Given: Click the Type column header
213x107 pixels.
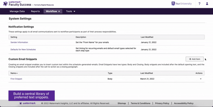Looking at the screenshot, I should [x=110, y=73].
